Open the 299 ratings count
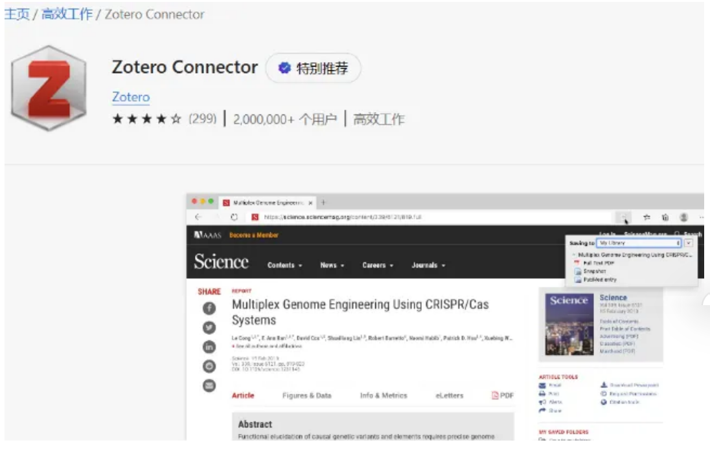This screenshot has height=450, width=710. coord(202,119)
